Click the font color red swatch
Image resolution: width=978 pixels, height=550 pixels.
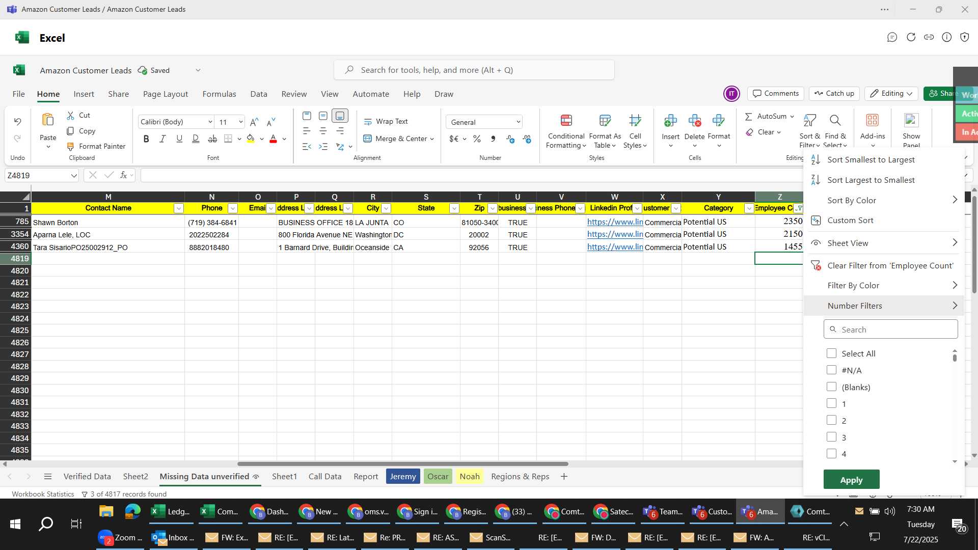point(273,139)
